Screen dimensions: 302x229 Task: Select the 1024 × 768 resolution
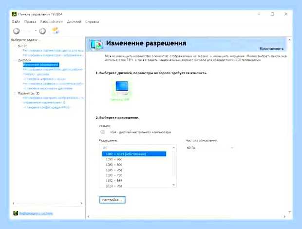(114, 186)
